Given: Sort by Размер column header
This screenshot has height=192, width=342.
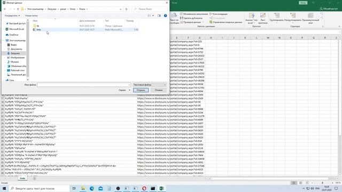Looking at the screenshot, I should 130,21.
